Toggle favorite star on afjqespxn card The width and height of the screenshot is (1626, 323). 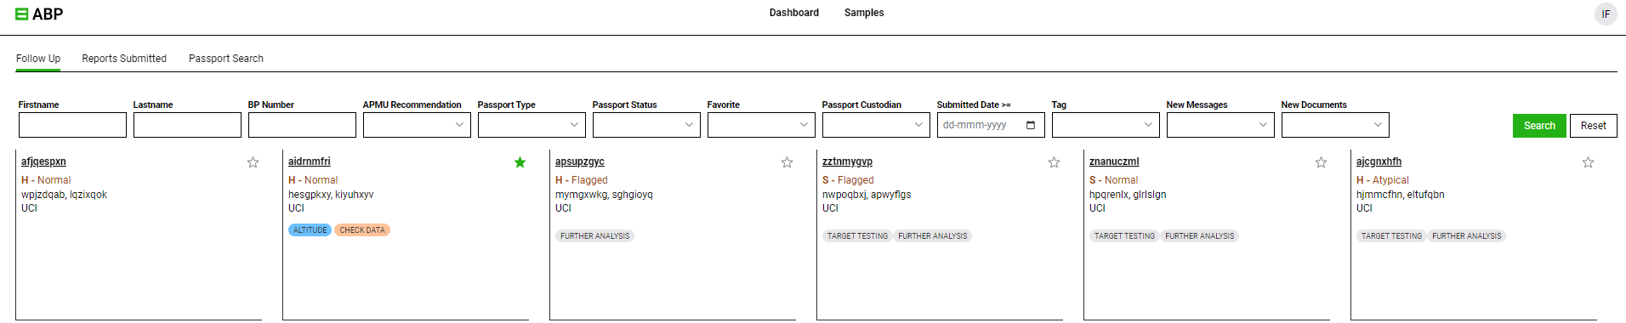pos(253,162)
